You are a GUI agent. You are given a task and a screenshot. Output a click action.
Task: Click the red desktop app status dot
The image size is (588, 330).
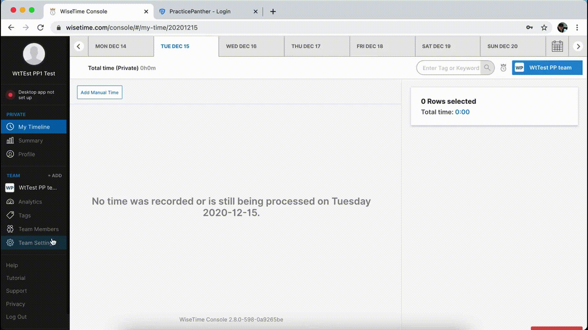10,95
